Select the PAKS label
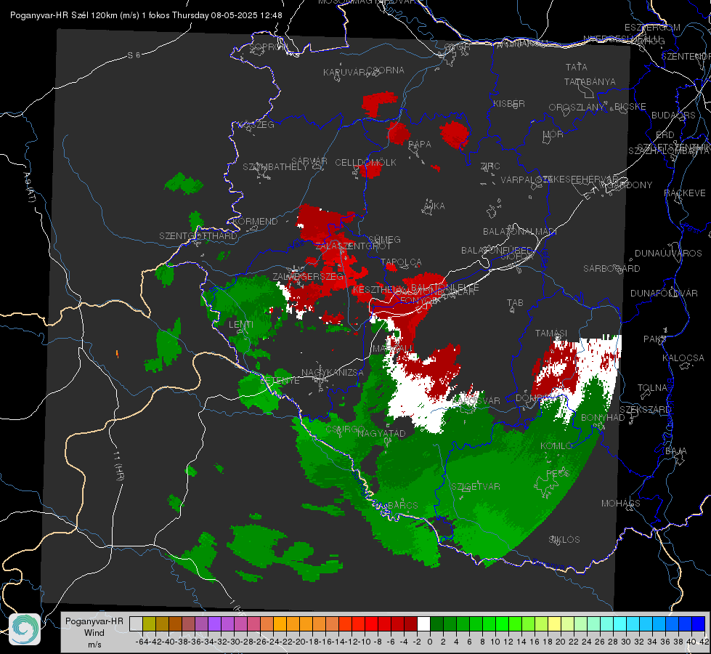The image size is (711, 654). pyautogui.click(x=655, y=339)
